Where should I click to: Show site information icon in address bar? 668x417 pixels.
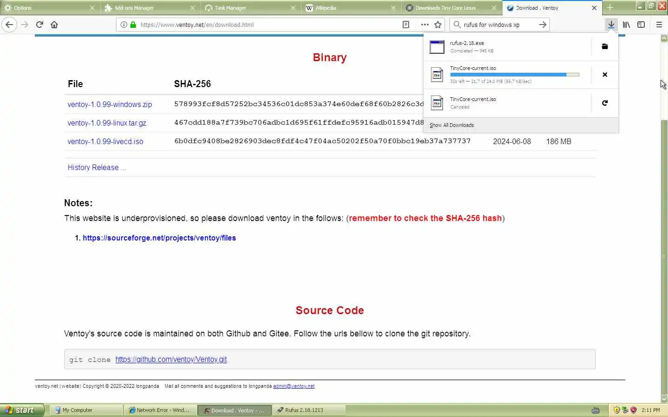[123, 25]
